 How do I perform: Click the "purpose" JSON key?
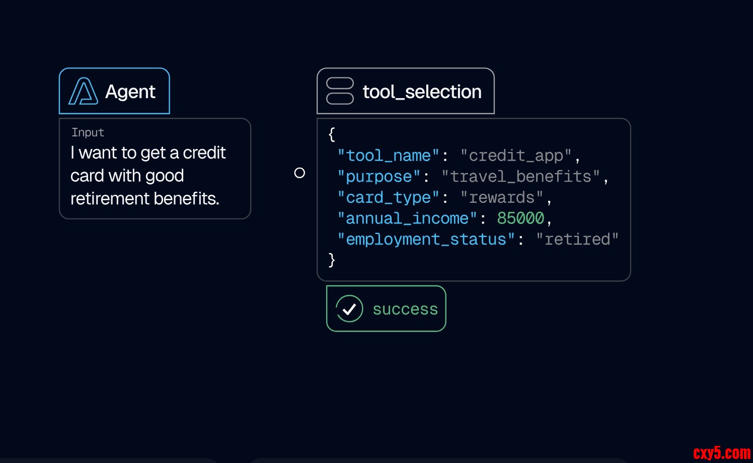(379, 177)
